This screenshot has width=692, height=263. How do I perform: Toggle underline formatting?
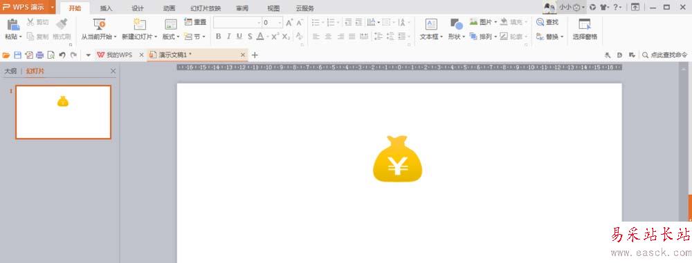239,37
